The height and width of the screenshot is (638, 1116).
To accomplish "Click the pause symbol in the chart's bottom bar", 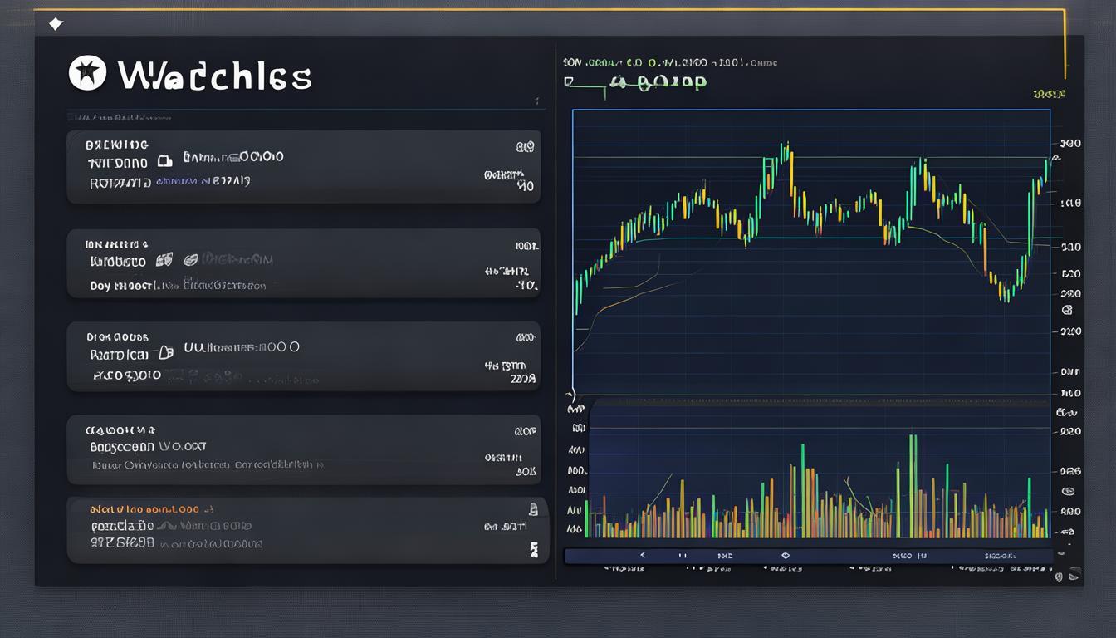I will pos(683,555).
